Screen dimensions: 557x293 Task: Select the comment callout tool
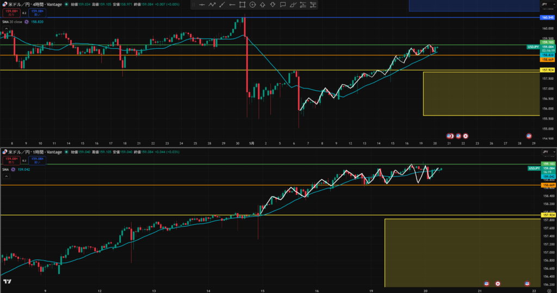283,4
